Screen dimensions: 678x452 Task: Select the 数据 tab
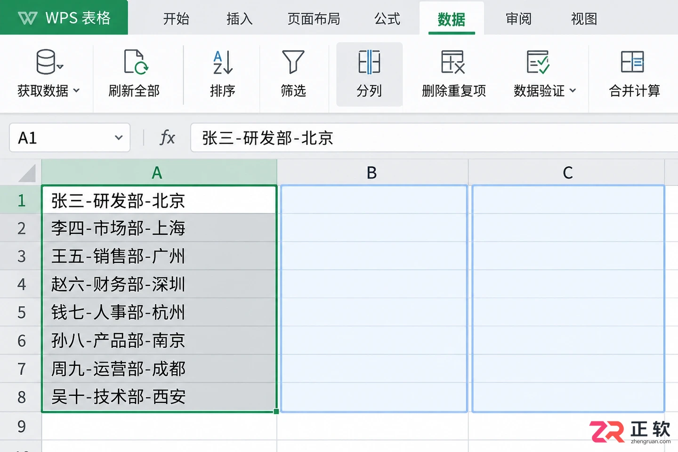(x=452, y=19)
